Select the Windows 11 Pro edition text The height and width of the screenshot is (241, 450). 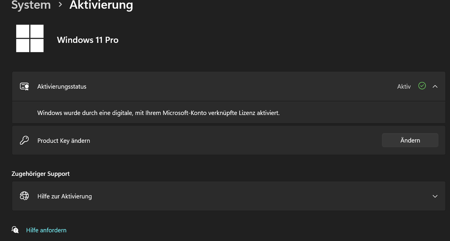pos(88,40)
